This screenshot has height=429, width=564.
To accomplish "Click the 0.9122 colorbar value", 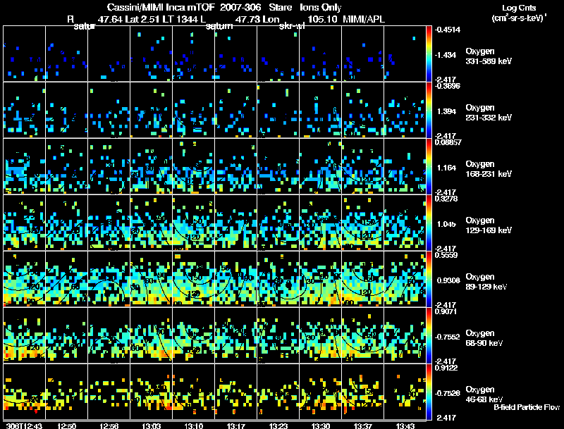I will (446, 368).
